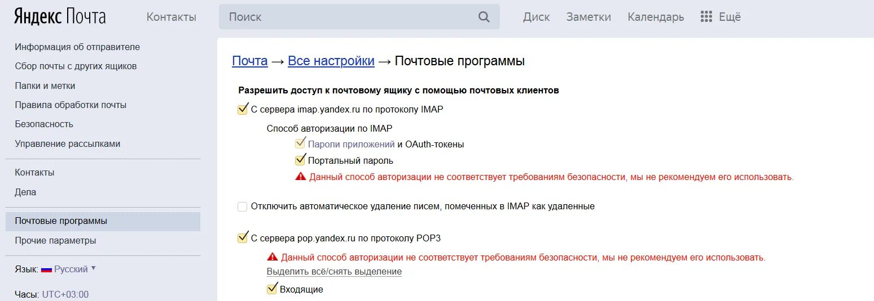Open the Ещё apps grid icon
The width and height of the screenshot is (874, 301).
pyautogui.click(x=706, y=17)
